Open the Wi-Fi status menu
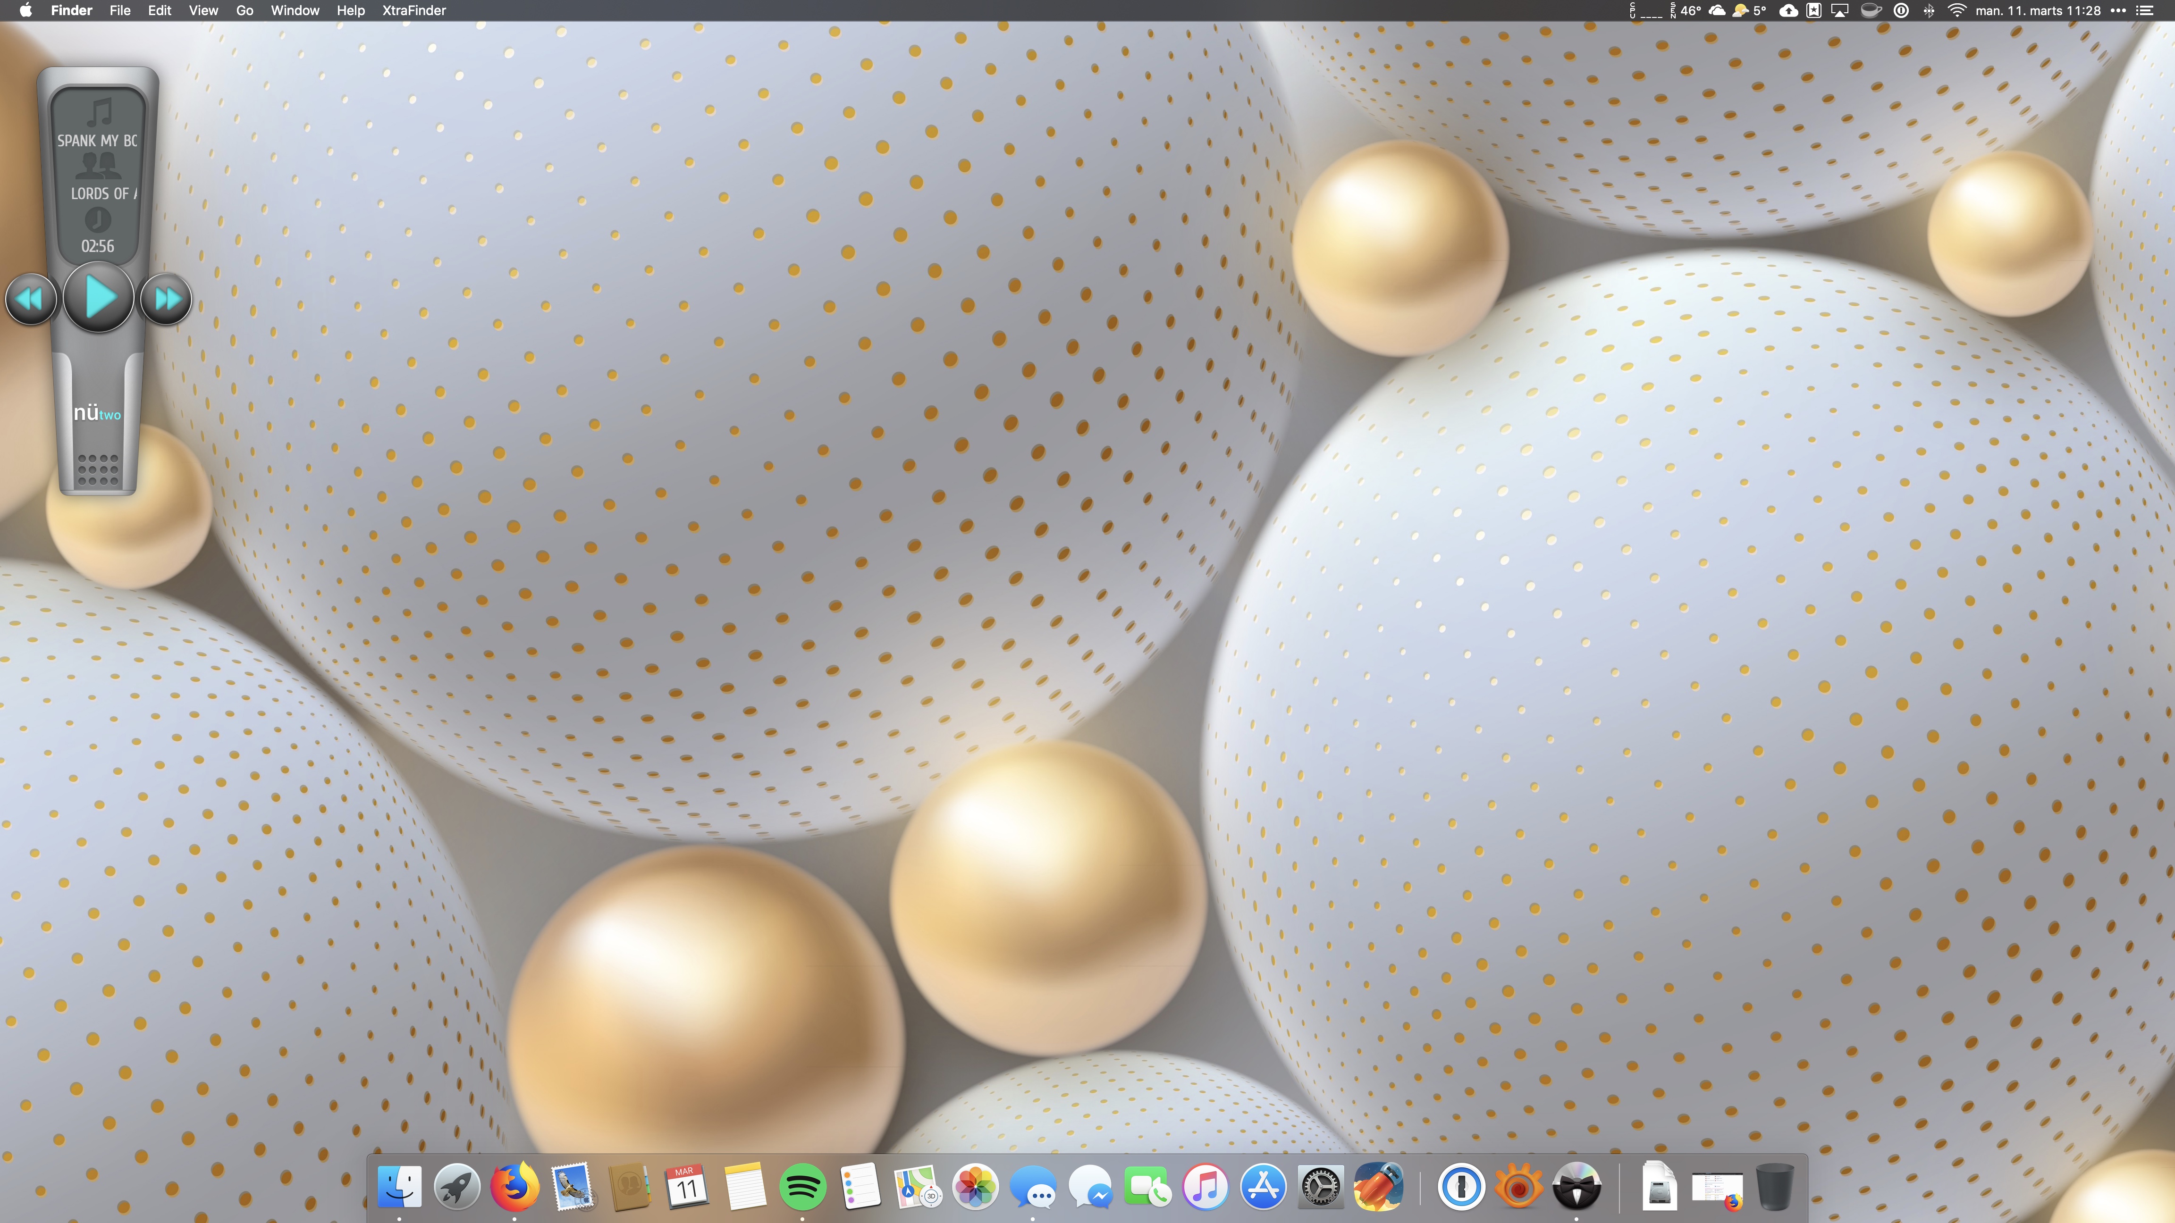Viewport: 2175px width, 1223px height. click(x=1956, y=10)
